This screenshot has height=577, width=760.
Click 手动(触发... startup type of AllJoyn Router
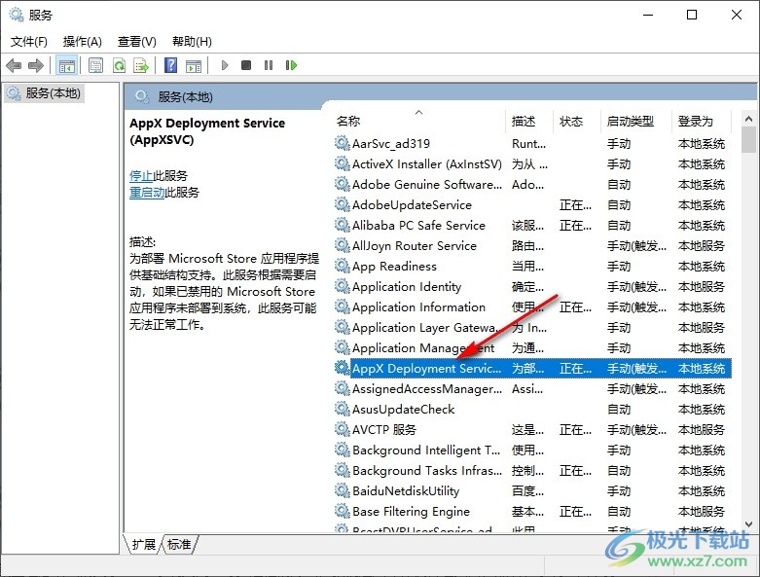click(x=636, y=245)
